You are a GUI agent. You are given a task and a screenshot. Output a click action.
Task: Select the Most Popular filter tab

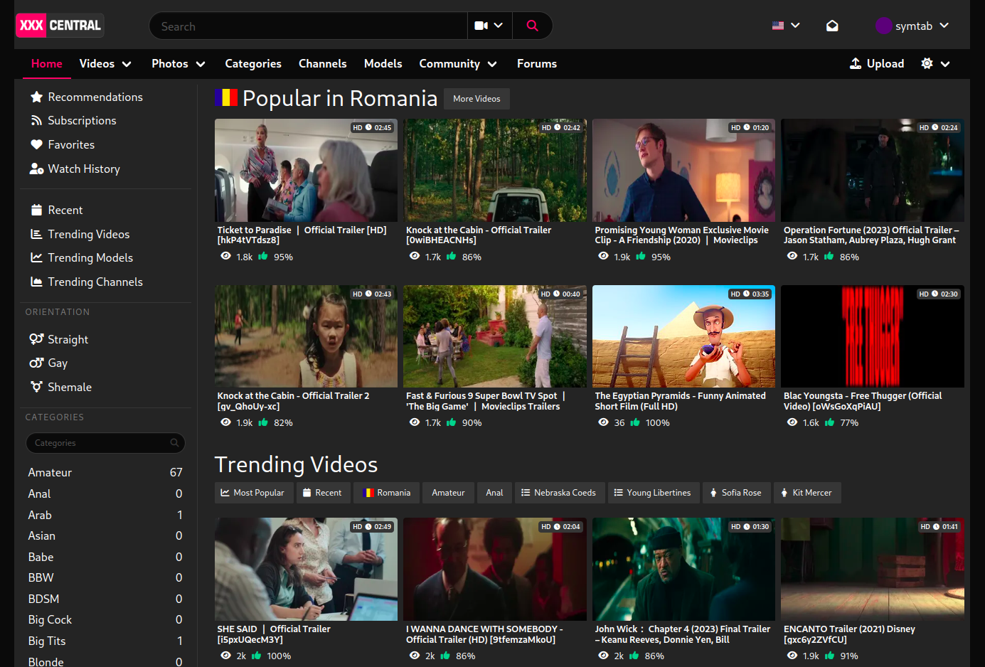pyautogui.click(x=254, y=493)
